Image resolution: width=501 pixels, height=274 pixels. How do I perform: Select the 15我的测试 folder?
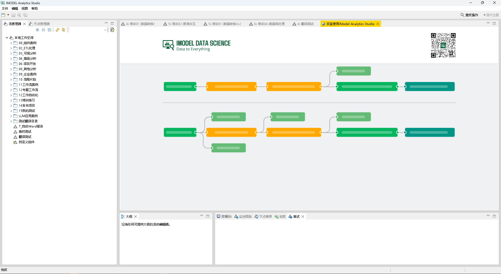pyautogui.click(x=27, y=111)
